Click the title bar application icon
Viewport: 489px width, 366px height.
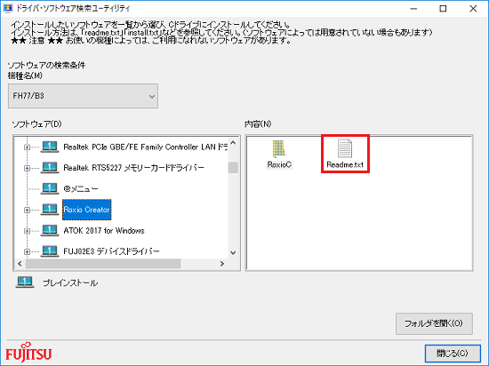tap(8, 8)
